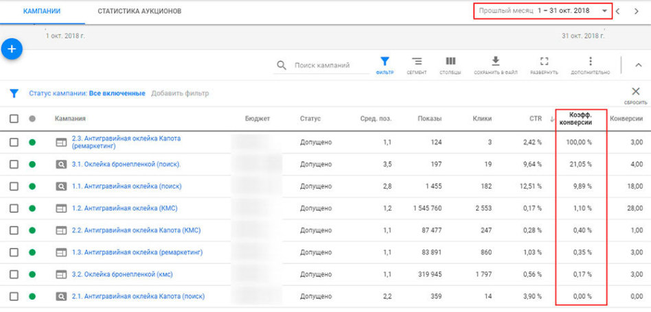
Task: Go to previous date period arrow
Action: (x=618, y=12)
